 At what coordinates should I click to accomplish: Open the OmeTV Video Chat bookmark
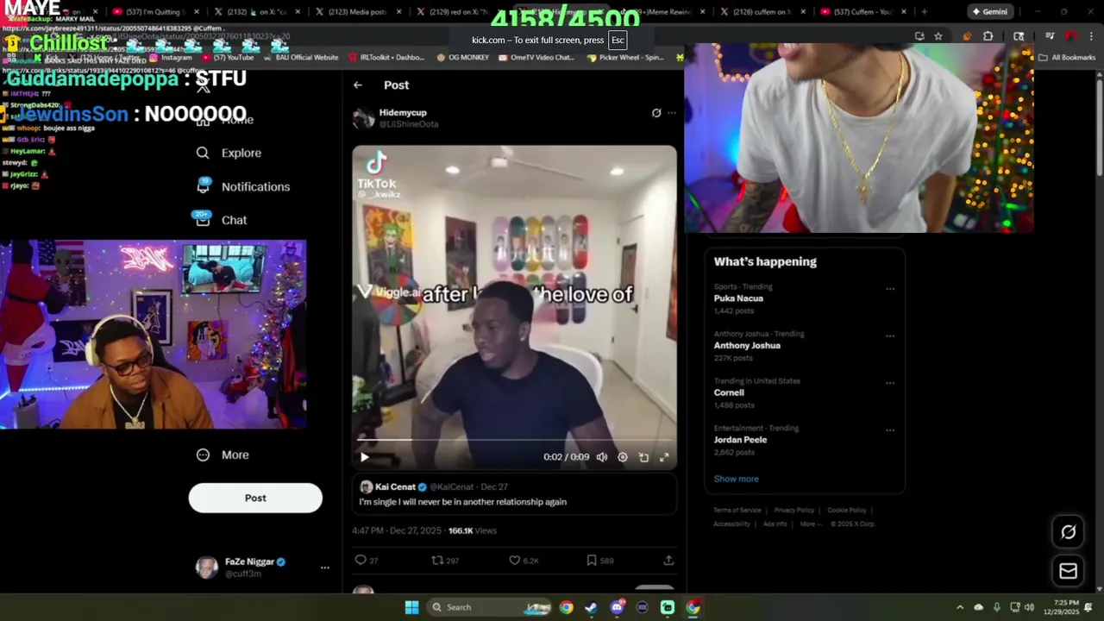click(536, 58)
